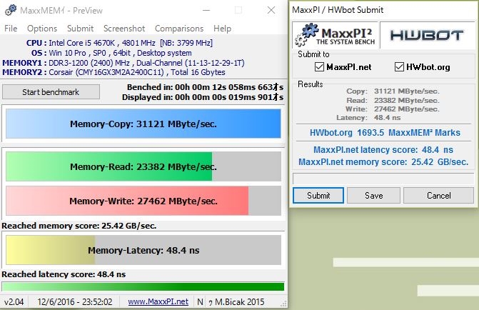This screenshot has width=479, height=310.
Task: Toggle the MaxxPI.net submit checkbox
Action: click(319, 66)
